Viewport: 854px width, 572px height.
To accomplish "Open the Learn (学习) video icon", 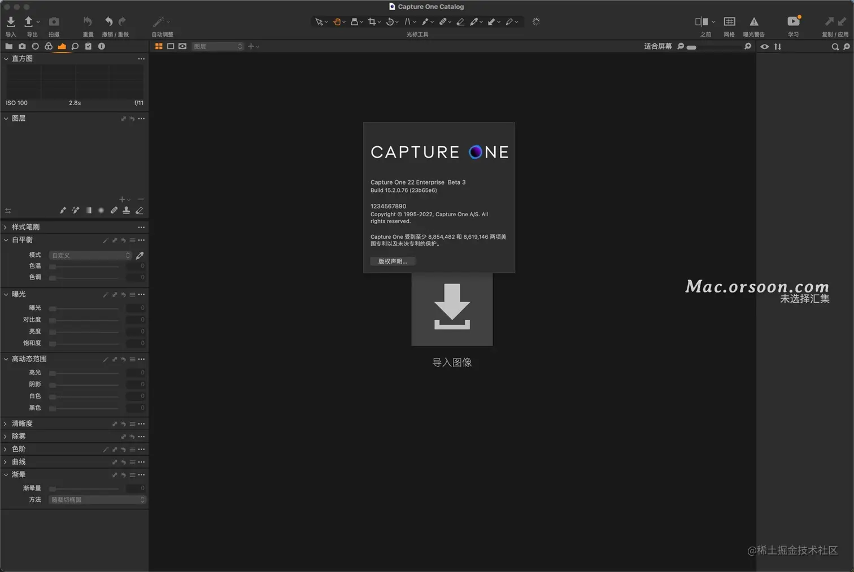I will 794,21.
